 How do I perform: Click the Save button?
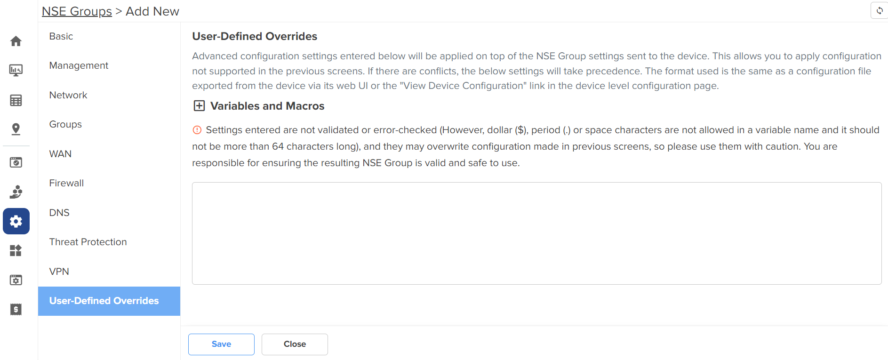[221, 344]
